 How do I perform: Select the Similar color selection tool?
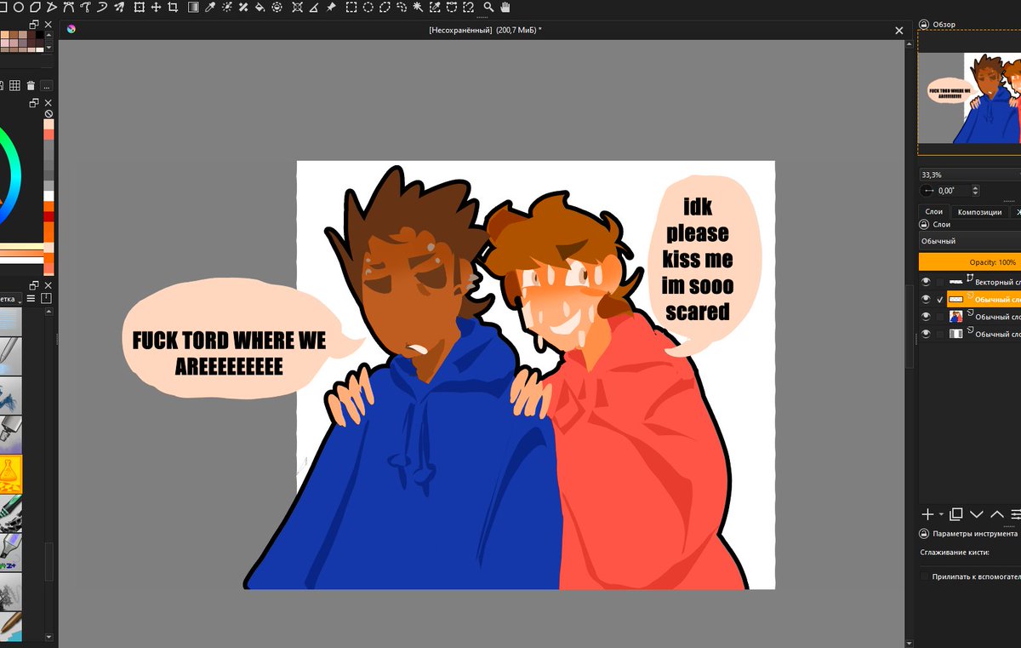pos(435,7)
